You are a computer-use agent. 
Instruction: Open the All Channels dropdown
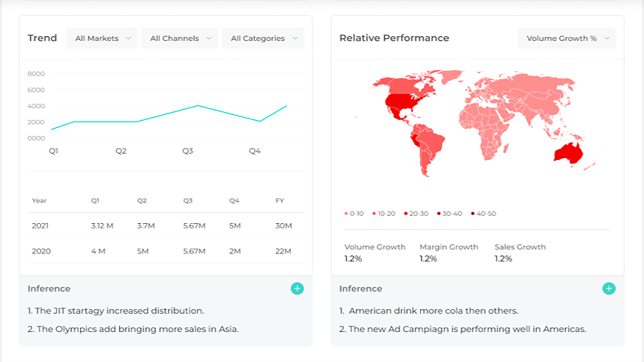pyautogui.click(x=180, y=38)
